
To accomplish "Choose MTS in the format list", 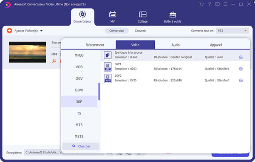I will 79,125.
